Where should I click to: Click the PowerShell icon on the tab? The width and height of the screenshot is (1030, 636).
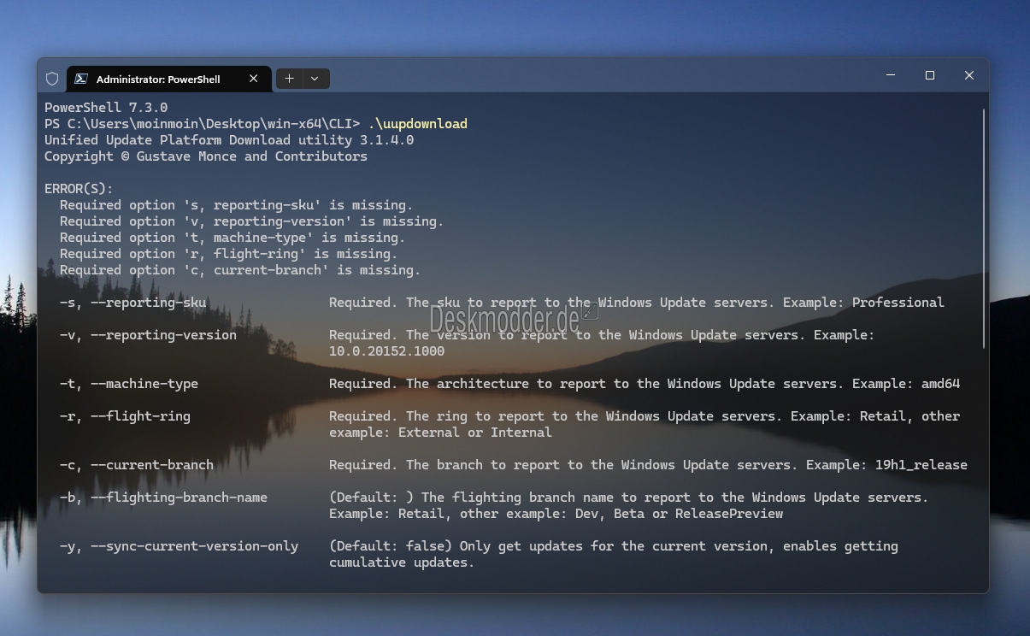tap(81, 79)
